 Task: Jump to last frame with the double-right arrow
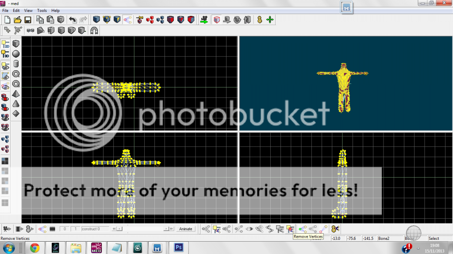(x=171, y=229)
